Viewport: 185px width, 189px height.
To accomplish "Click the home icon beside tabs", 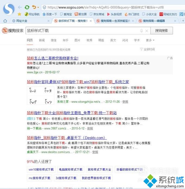I will point(5,21).
